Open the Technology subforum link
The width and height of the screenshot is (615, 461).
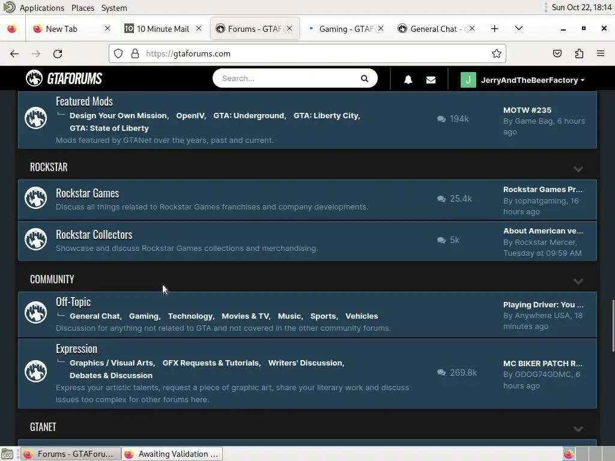[x=190, y=316]
